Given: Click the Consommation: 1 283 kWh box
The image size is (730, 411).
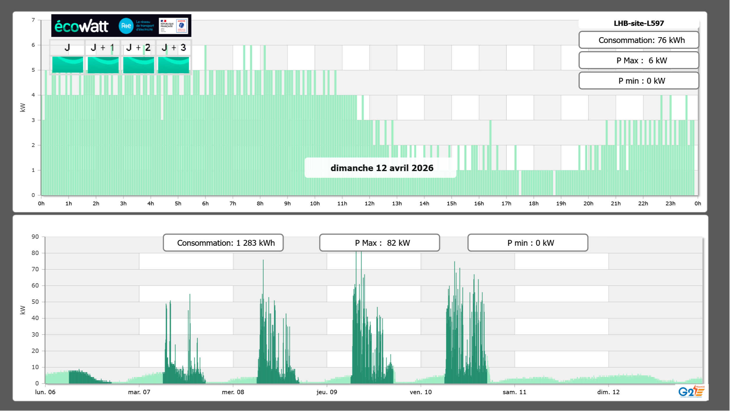Looking at the screenshot, I should (223, 243).
